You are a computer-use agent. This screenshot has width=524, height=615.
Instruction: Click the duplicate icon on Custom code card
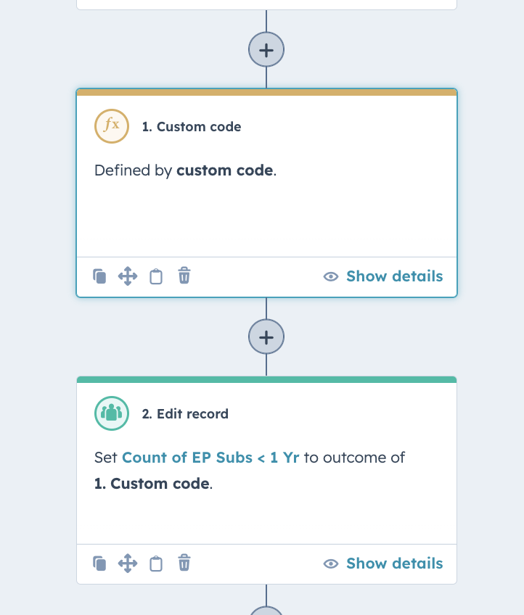point(99,276)
